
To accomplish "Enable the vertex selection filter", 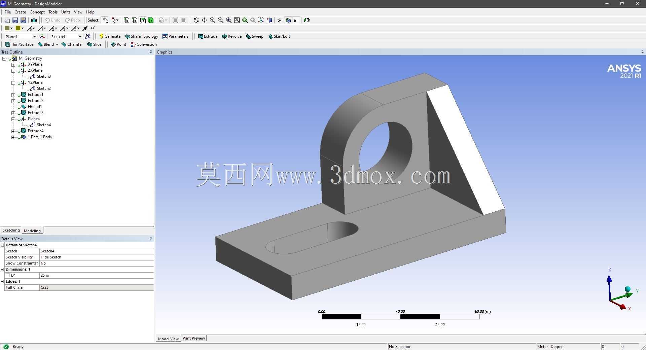I will click(127, 20).
